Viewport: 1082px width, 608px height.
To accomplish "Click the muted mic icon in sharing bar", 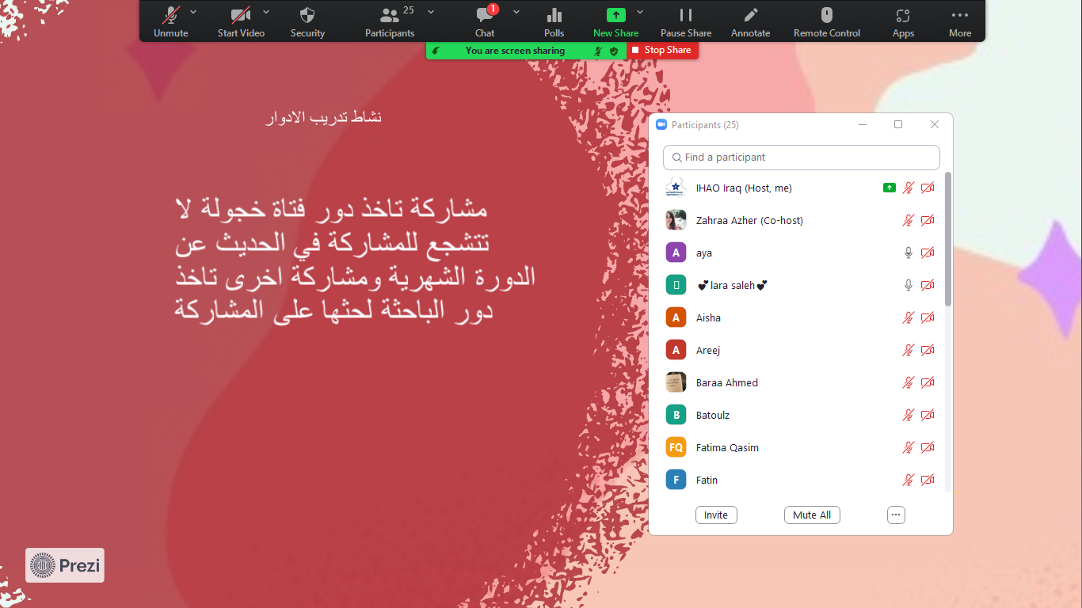I will 599,51.
